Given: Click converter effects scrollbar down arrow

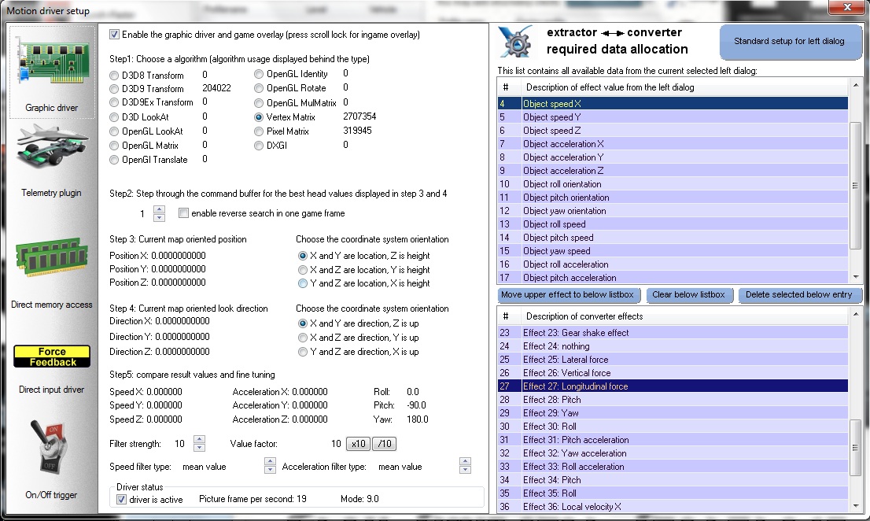Looking at the screenshot, I should pyautogui.click(x=855, y=506).
